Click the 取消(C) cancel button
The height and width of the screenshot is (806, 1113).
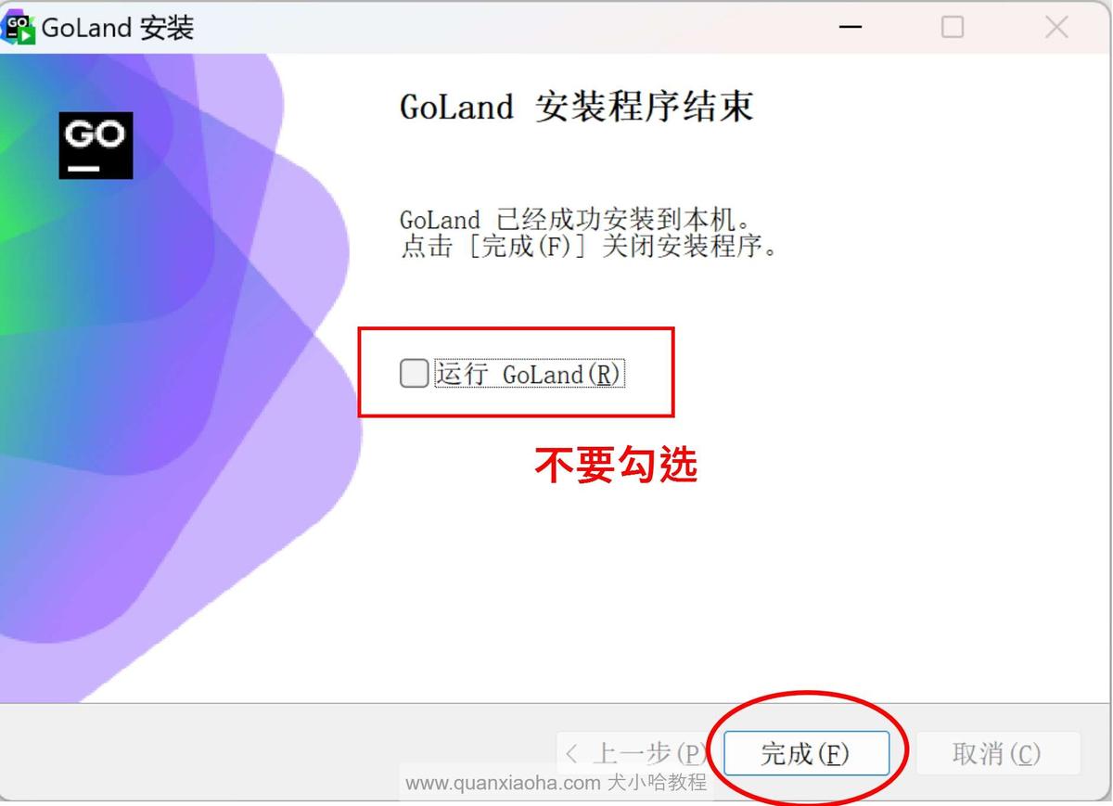(x=998, y=753)
